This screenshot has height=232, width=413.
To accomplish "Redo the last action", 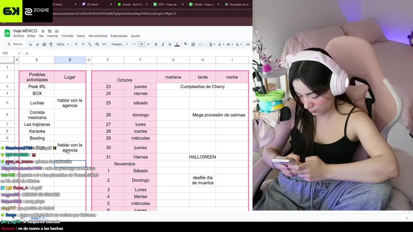I will [37, 44].
